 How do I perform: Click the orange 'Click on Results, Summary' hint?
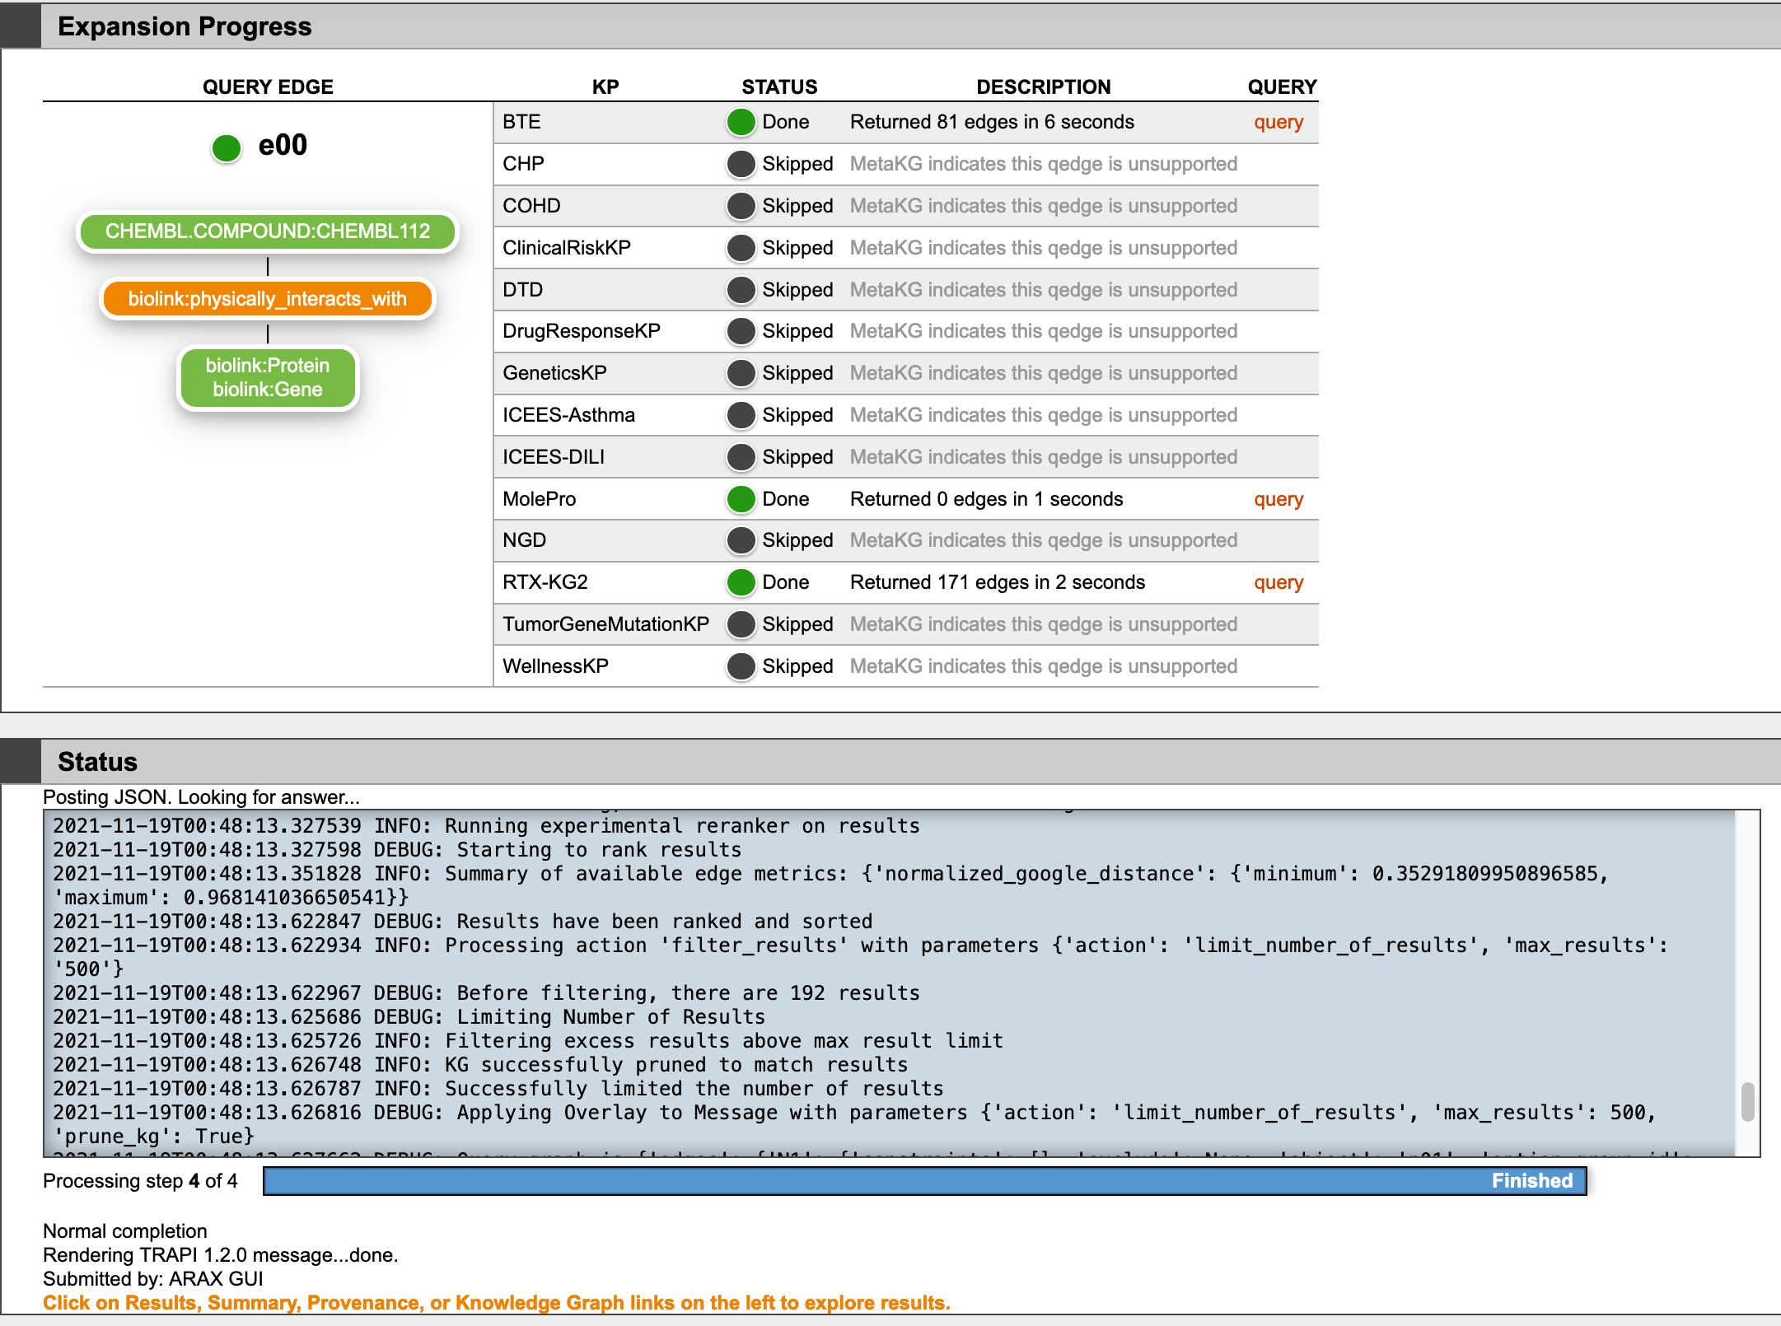click(497, 1303)
